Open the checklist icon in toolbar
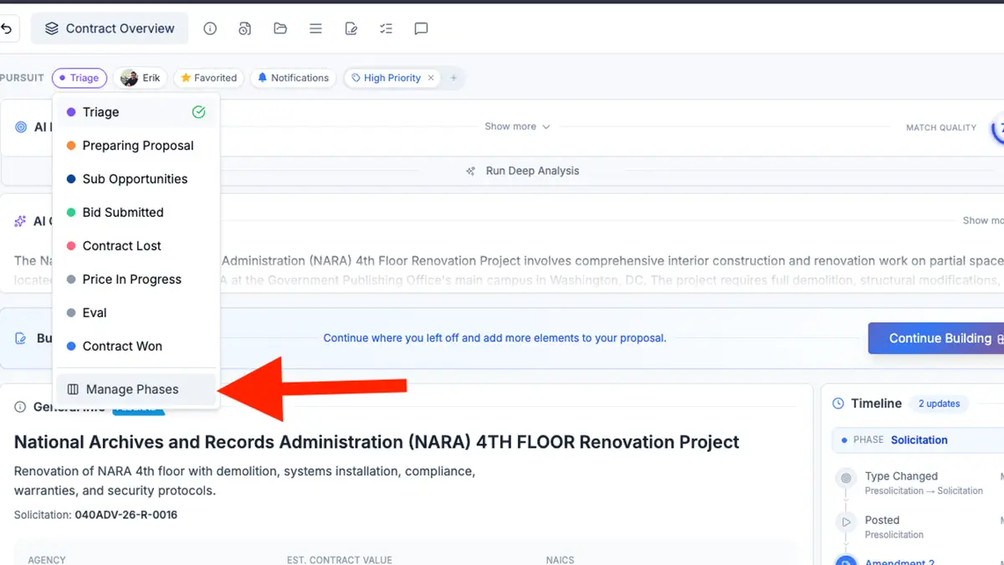The width and height of the screenshot is (1004, 565). 386,28
